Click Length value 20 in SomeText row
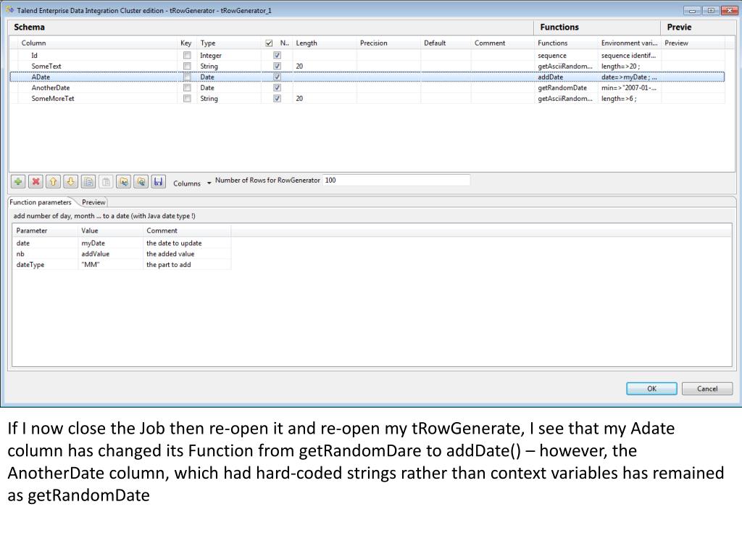Screen dimensions: 742x557 (x=299, y=66)
